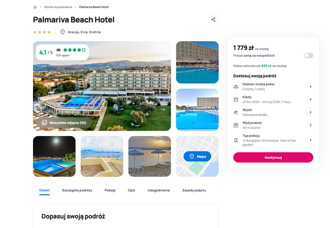Expand the Typ pokoju chevron
The image size is (330, 228).
click(311, 140)
